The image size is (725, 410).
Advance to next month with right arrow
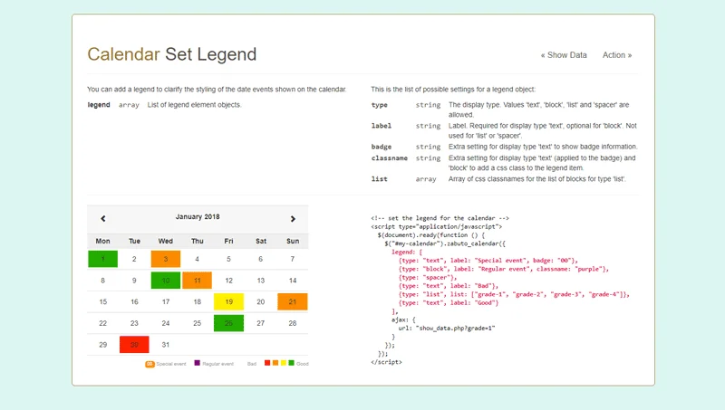tap(293, 219)
